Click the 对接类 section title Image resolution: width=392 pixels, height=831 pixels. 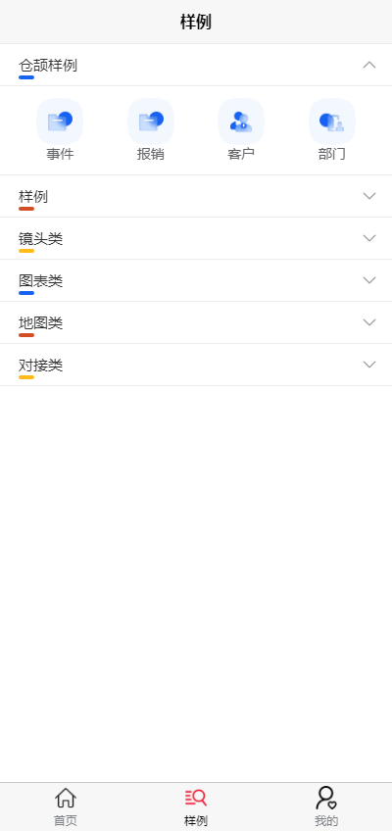(41, 366)
